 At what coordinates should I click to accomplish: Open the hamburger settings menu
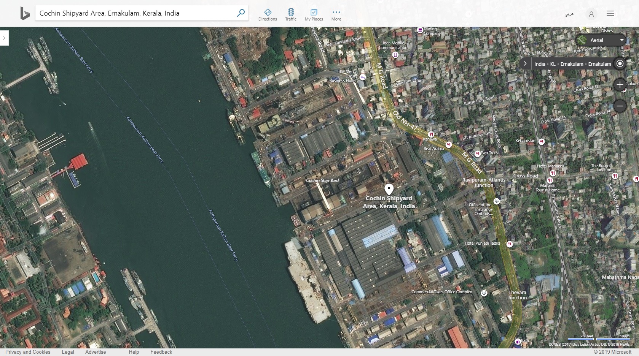(610, 13)
